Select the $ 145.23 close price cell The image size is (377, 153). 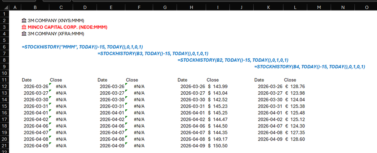218,106
